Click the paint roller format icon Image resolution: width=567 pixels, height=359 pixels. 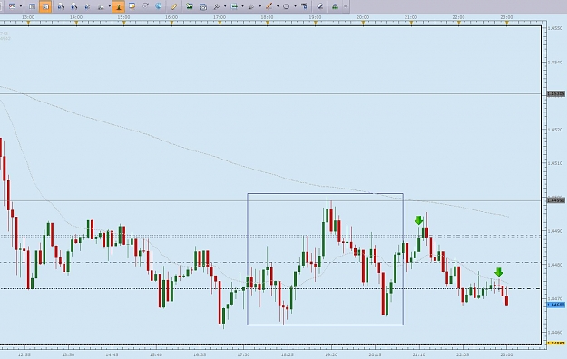(x=304, y=6)
